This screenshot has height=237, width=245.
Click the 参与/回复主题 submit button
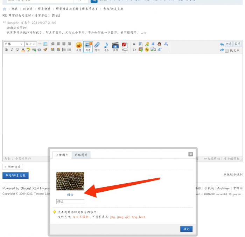click(x=15, y=176)
